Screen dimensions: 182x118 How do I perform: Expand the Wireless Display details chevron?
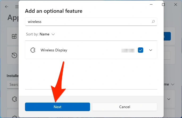(151, 50)
